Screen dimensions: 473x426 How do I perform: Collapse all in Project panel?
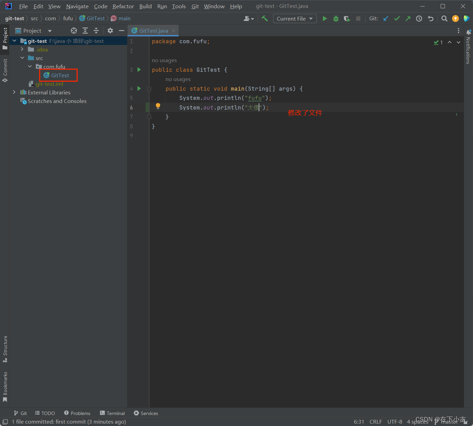(x=96, y=31)
